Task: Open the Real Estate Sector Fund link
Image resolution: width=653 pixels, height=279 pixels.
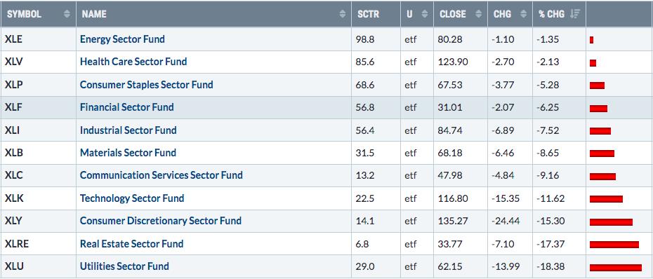Action: click(x=131, y=244)
